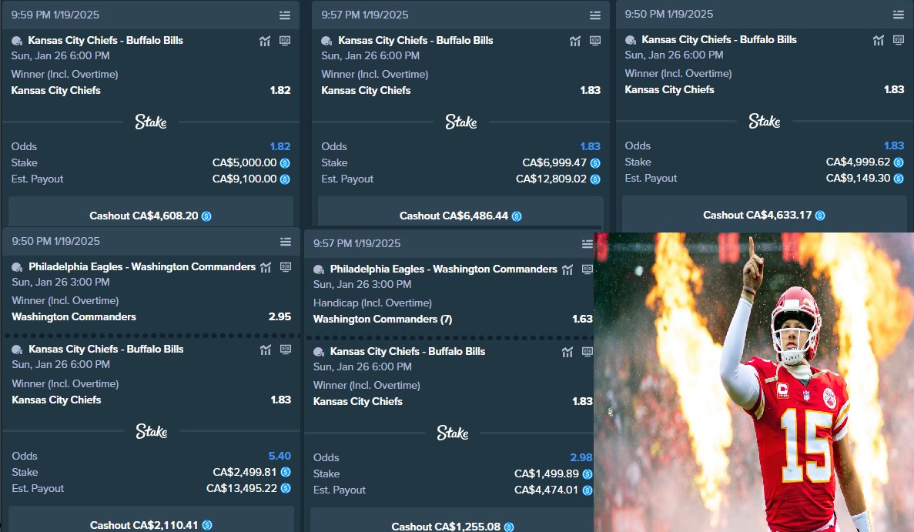Open Chiefs - Bills match on CA$4,999.62 stake slip
The height and width of the screenshot is (532, 914).
click(x=719, y=39)
